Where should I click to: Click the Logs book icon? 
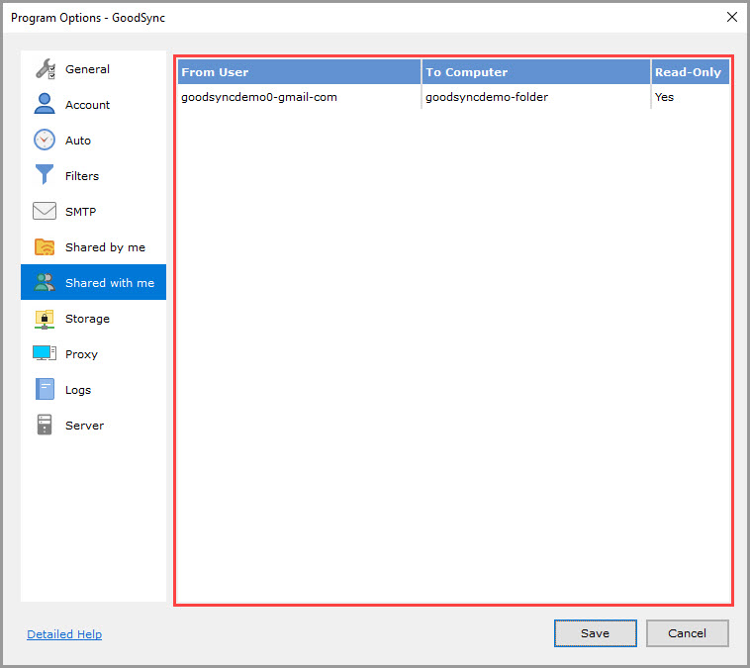(45, 389)
